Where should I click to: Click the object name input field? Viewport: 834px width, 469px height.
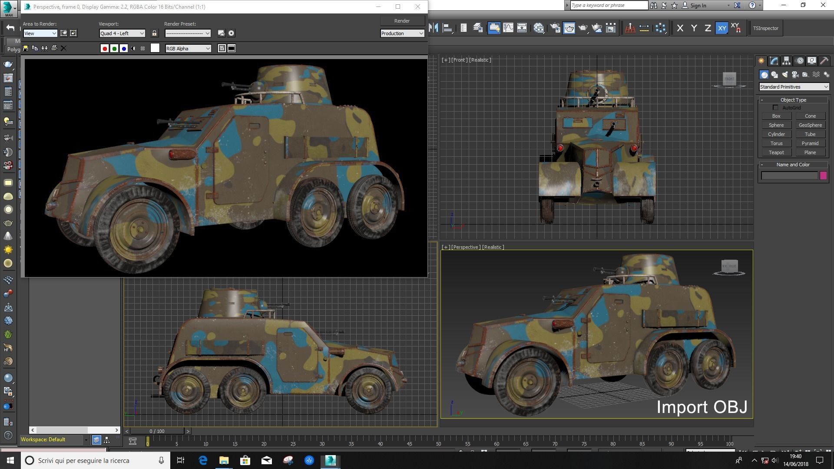(x=790, y=175)
